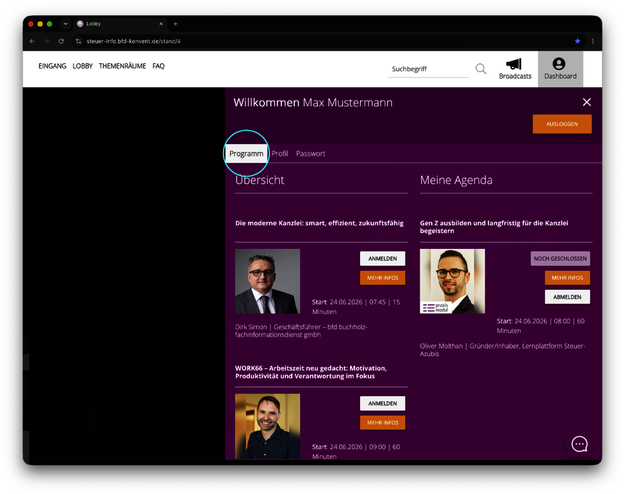
Task: Switch to the Passwort tab
Action: (x=311, y=153)
